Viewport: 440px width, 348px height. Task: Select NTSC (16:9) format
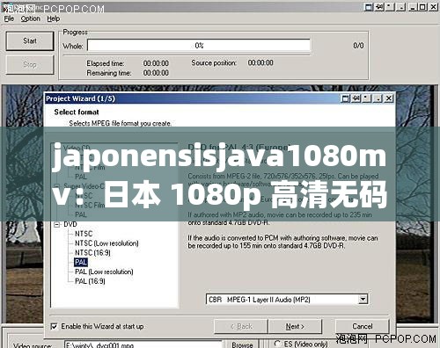tap(92, 252)
